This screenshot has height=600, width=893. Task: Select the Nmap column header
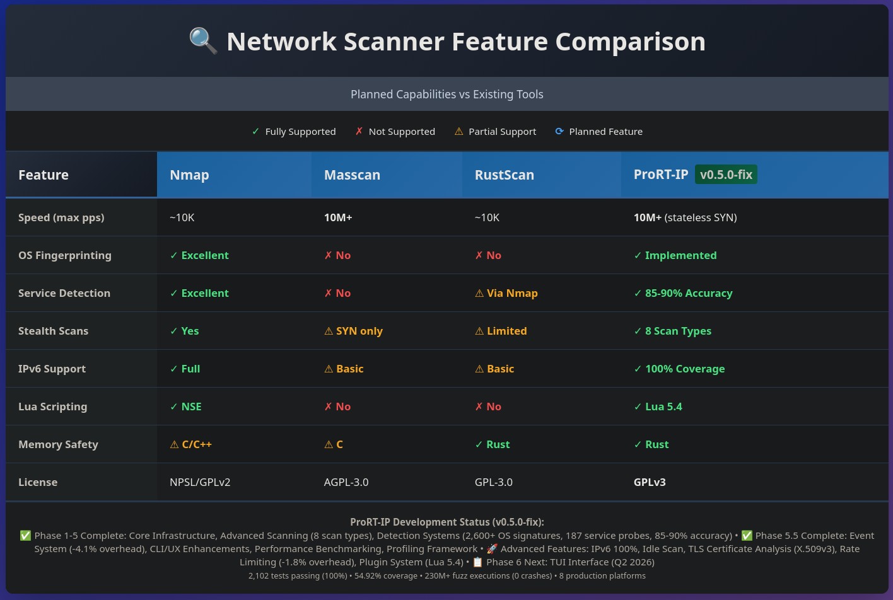(234, 175)
